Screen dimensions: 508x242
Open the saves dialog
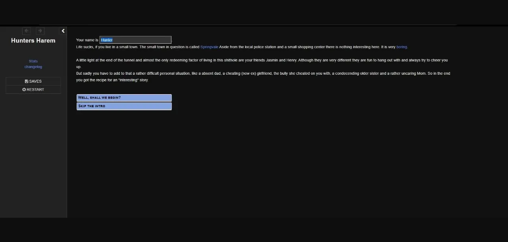coord(33,81)
